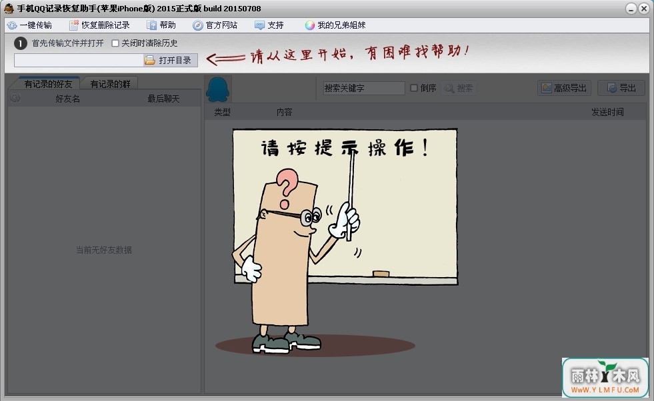Click the 打开目录 button
Image resolution: width=654 pixels, height=401 pixels.
[170, 61]
